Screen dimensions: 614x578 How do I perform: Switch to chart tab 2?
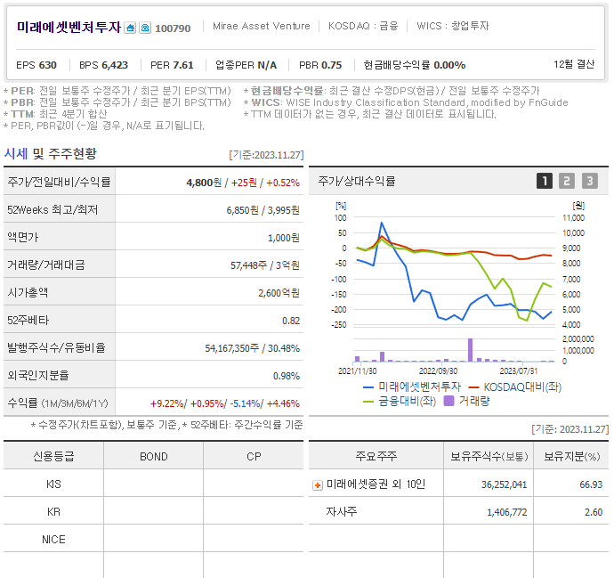pyautogui.click(x=567, y=181)
